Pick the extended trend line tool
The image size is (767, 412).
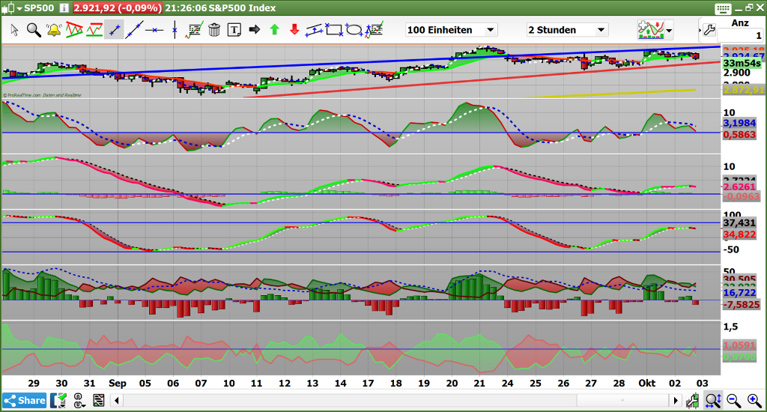point(134,30)
